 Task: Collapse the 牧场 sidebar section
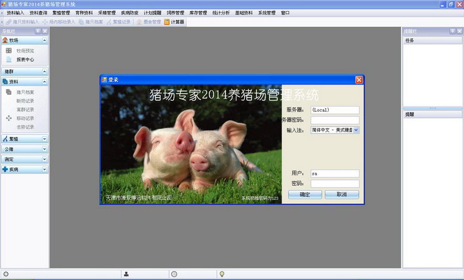(44, 40)
